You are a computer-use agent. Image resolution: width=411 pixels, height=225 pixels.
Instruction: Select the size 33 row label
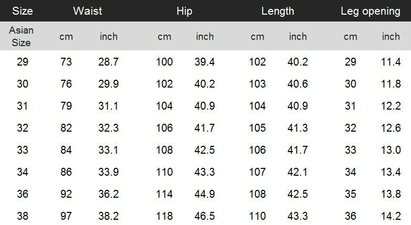[x=23, y=150]
